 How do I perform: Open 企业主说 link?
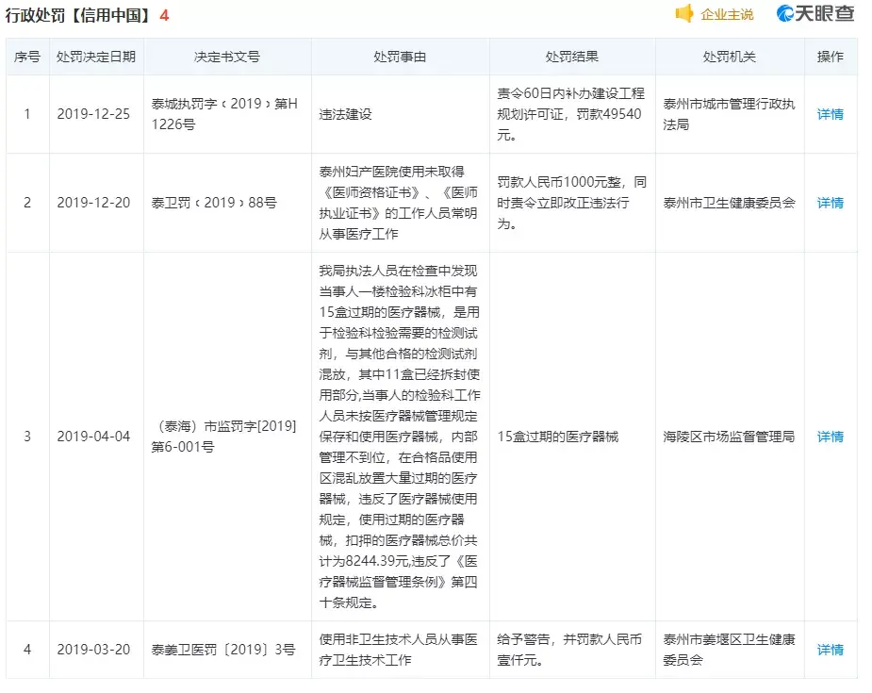pyautogui.click(x=727, y=14)
